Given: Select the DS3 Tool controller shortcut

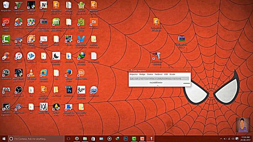Looking at the screenshot, I should click(x=6, y=91).
